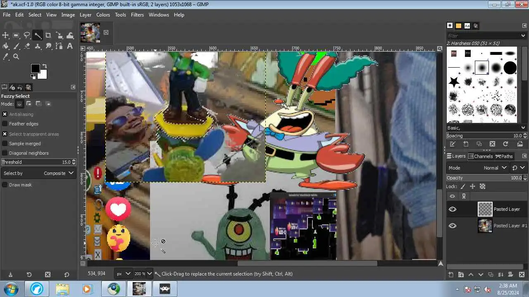Click the ak.xcf image tab thumbnail
529x297 pixels.
[x=90, y=33]
